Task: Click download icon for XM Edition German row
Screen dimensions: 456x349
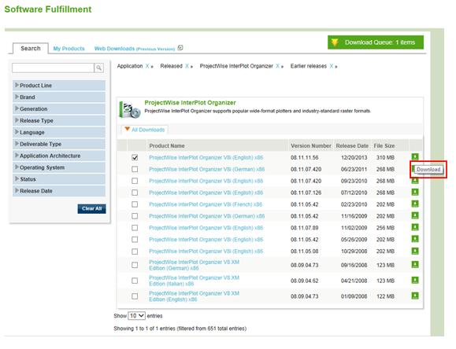Action: tap(415, 265)
